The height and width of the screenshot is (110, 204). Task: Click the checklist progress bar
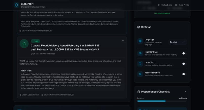click(162, 101)
